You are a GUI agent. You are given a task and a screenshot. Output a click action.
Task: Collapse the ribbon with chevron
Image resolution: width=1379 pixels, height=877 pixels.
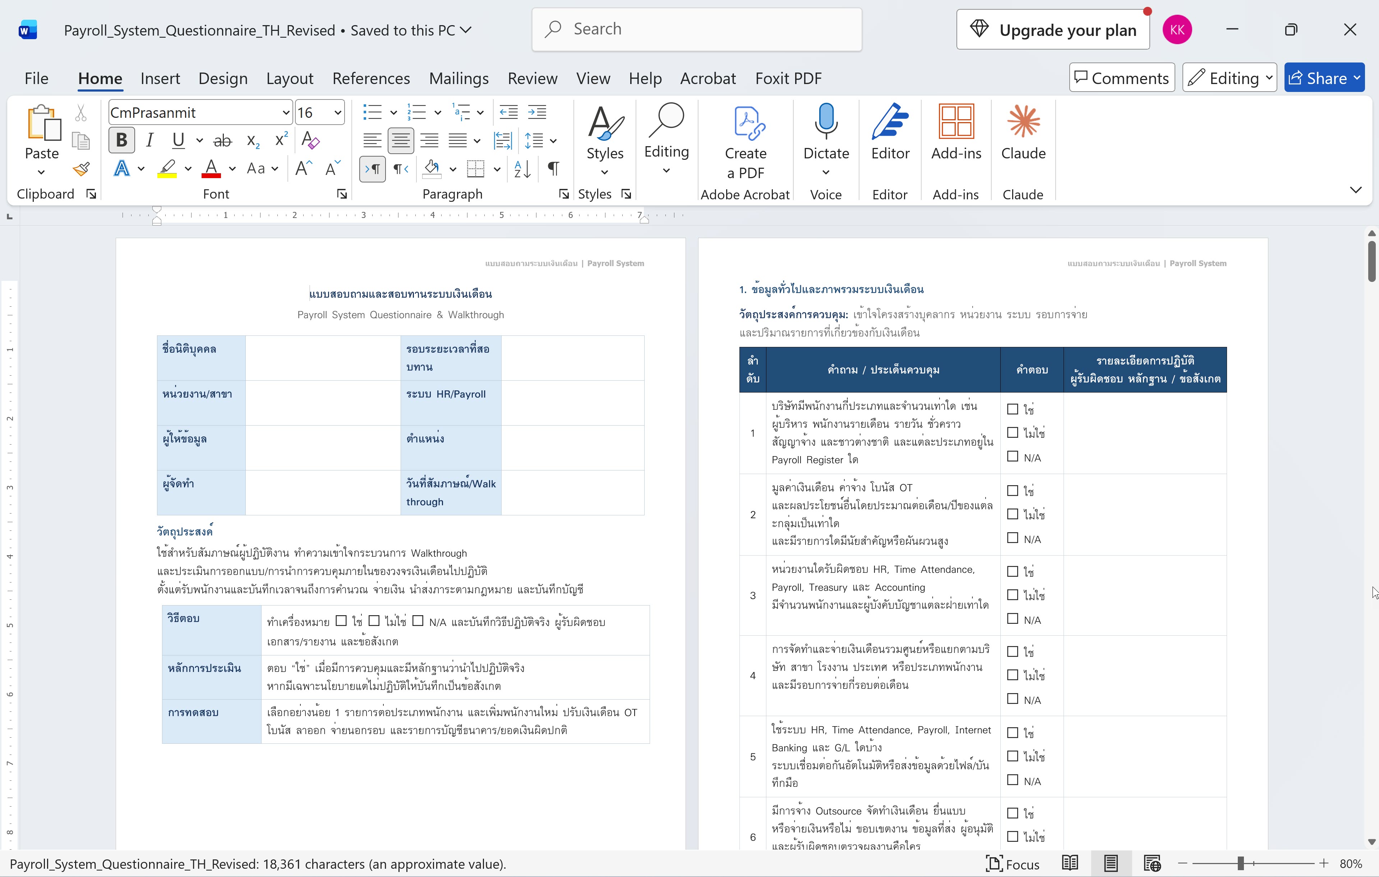tap(1355, 190)
